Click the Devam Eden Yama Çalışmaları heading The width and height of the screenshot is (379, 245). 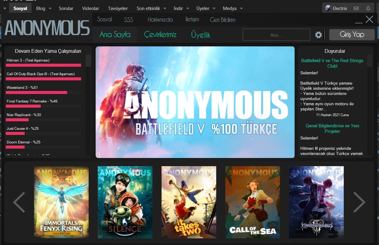click(48, 51)
